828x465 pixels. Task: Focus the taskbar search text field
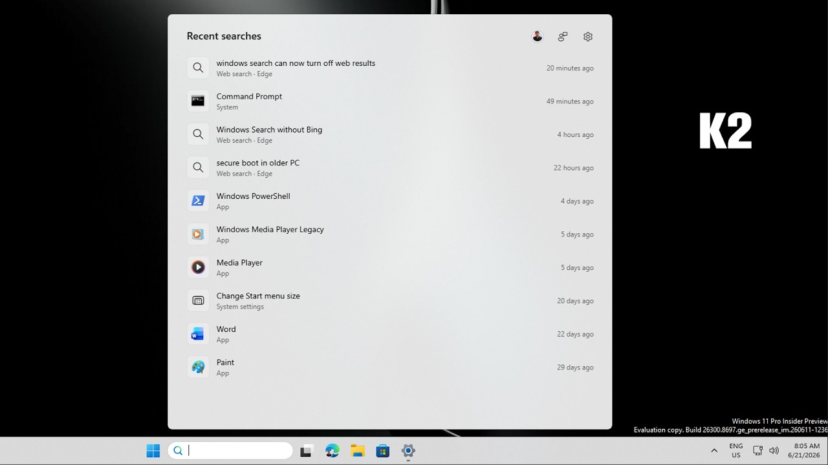230,451
